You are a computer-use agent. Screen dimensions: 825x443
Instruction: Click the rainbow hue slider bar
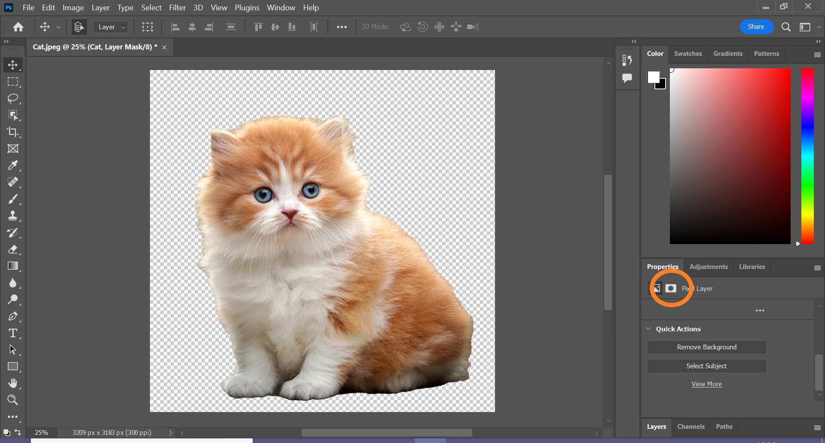pos(807,156)
